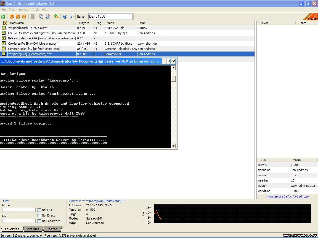Click the orange checkmark add server icon
This screenshot has width=318, height=238.
pyautogui.click(x=12, y=17)
